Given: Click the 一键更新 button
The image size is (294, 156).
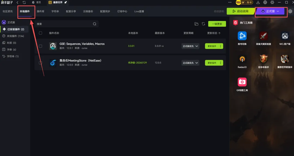Looking at the screenshot, I should click(217, 24).
